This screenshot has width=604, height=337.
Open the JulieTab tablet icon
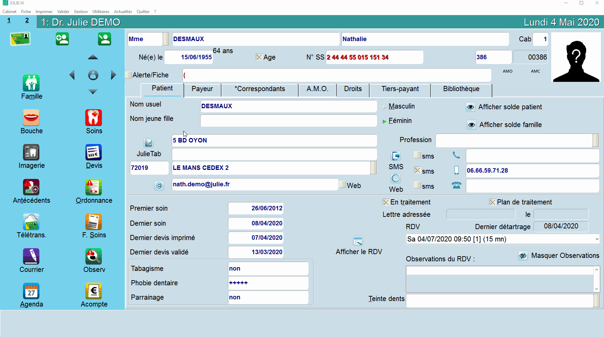point(148,142)
